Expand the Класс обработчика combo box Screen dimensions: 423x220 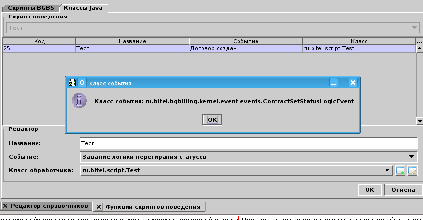pos(388,170)
